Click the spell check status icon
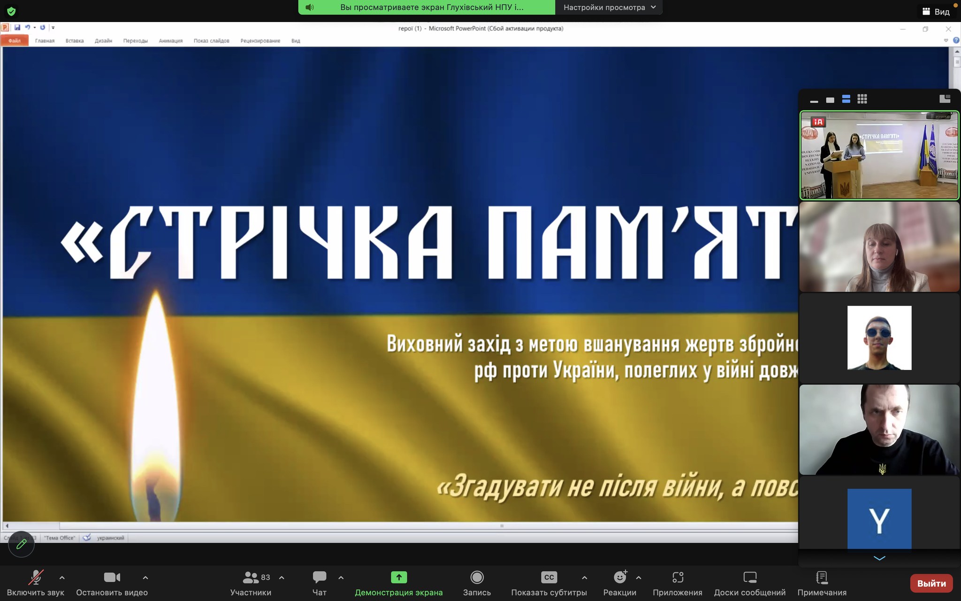 tap(87, 538)
